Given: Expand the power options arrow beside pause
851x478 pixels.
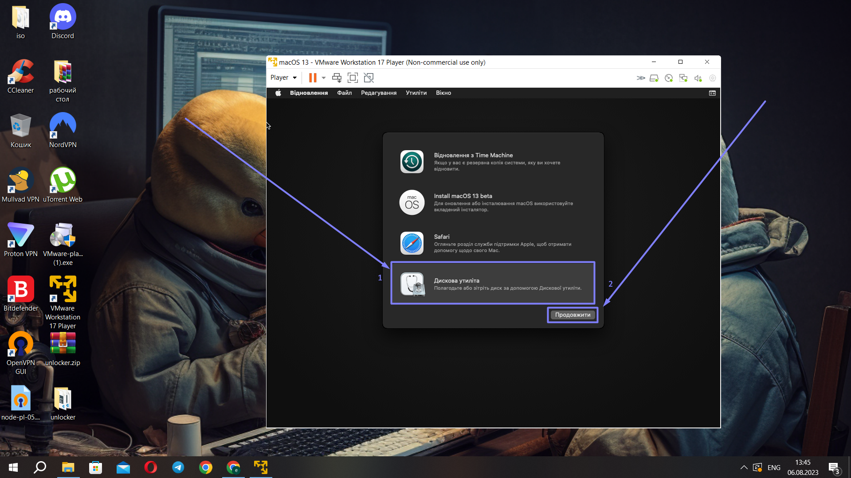Looking at the screenshot, I should coord(324,78).
